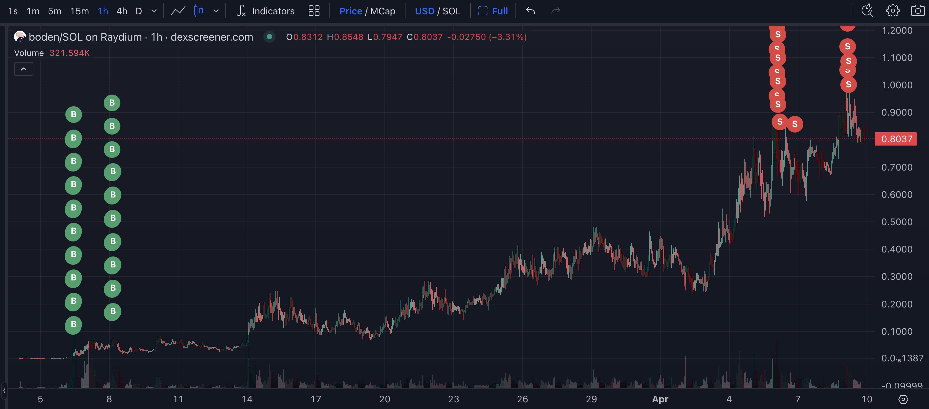Click the quick search lightning icon
The width and height of the screenshot is (929, 409).
tap(867, 11)
